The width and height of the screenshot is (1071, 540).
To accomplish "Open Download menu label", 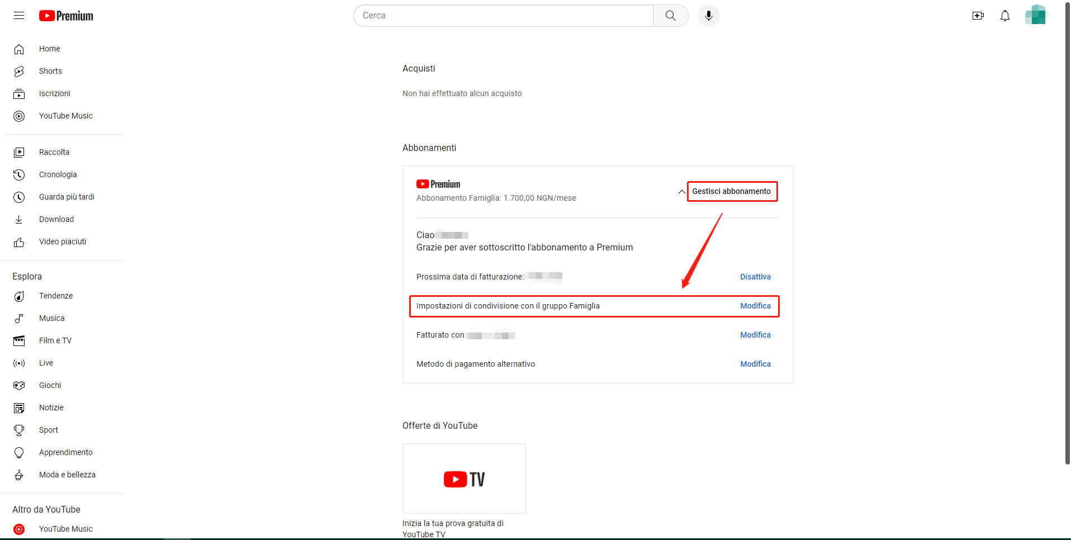I will point(56,219).
